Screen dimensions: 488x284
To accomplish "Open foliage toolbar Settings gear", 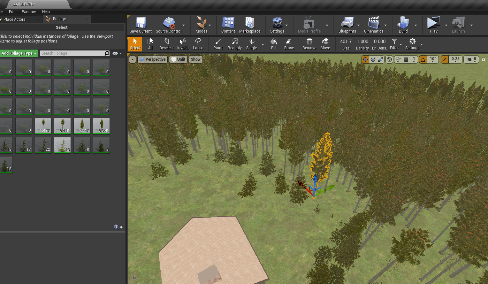I will [x=412, y=42].
